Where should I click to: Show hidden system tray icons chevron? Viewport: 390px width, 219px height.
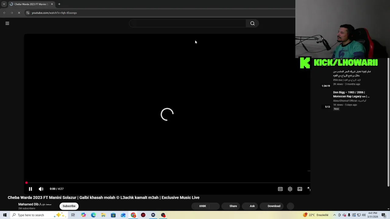[x=334, y=215]
